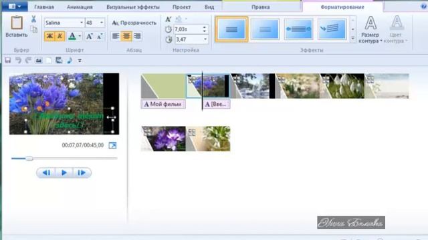Select the snowdrops on black background clip
Viewport: 428px width, 240px height.
(x=342, y=86)
